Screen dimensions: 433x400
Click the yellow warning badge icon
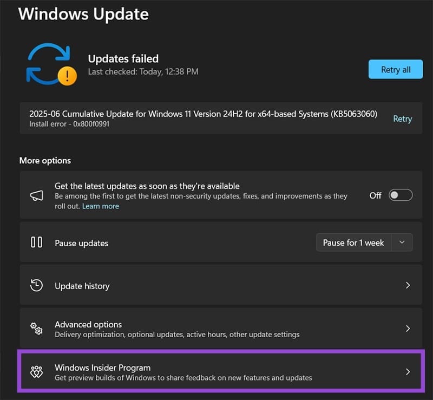point(67,76)
